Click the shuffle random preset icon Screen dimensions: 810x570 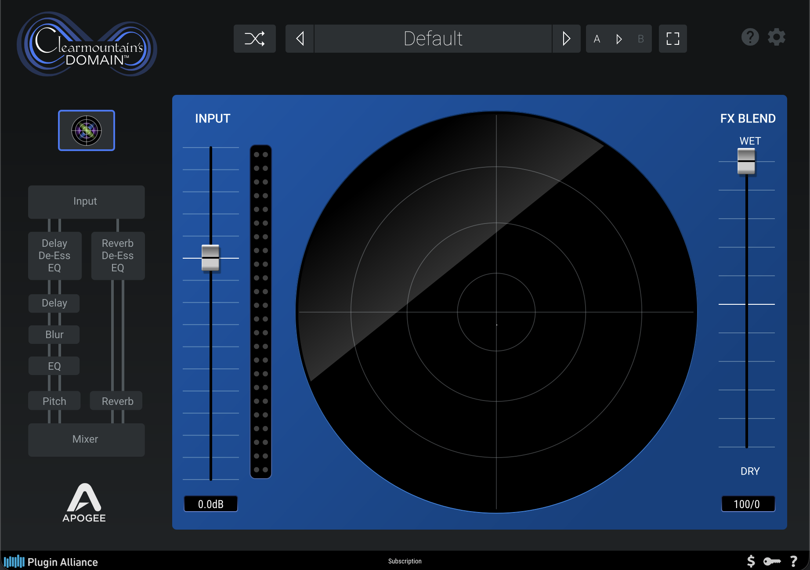[x=255, y=39]
